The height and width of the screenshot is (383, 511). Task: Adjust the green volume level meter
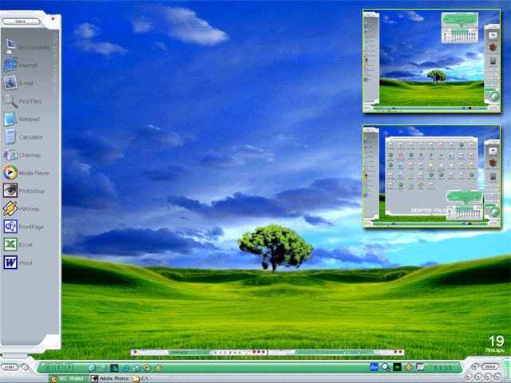click(506, 369)
